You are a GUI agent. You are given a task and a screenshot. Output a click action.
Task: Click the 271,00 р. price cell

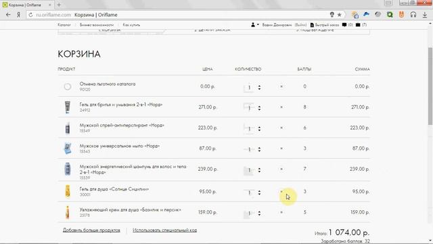pyautogui.click(x=208, y=107)
